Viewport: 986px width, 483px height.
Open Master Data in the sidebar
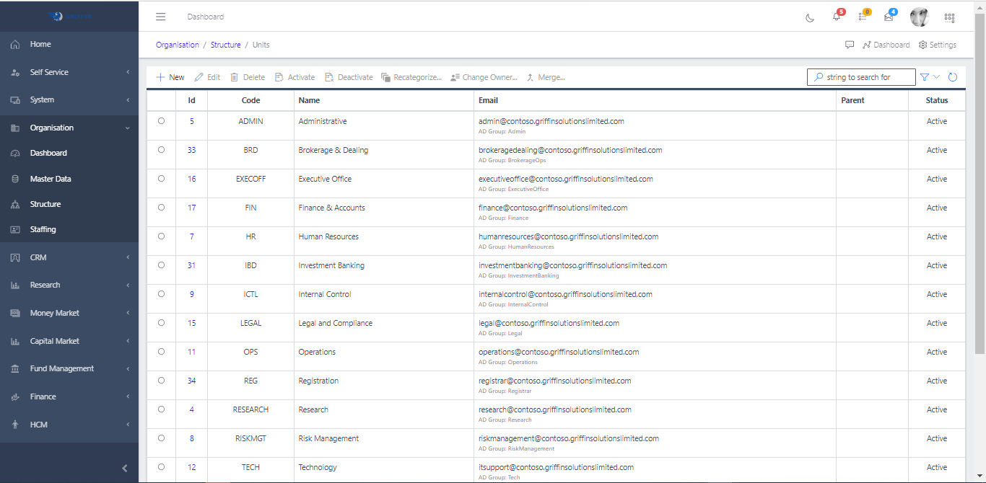51,179
